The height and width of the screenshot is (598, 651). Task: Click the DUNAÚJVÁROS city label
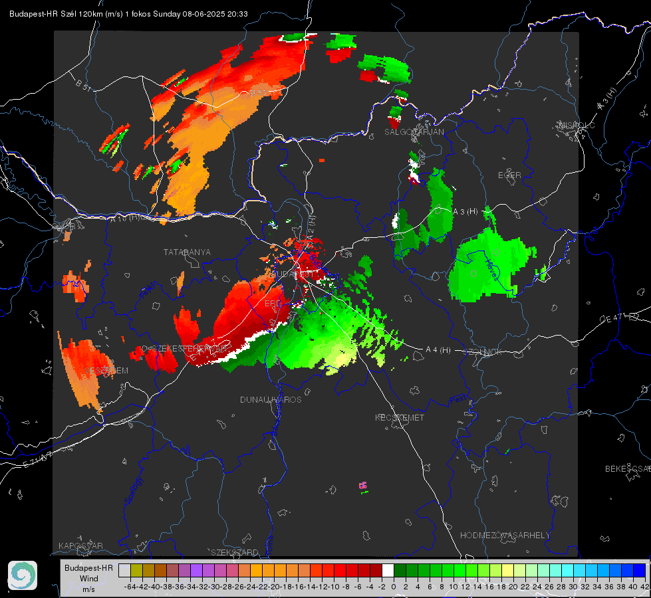tap(271, 399)
